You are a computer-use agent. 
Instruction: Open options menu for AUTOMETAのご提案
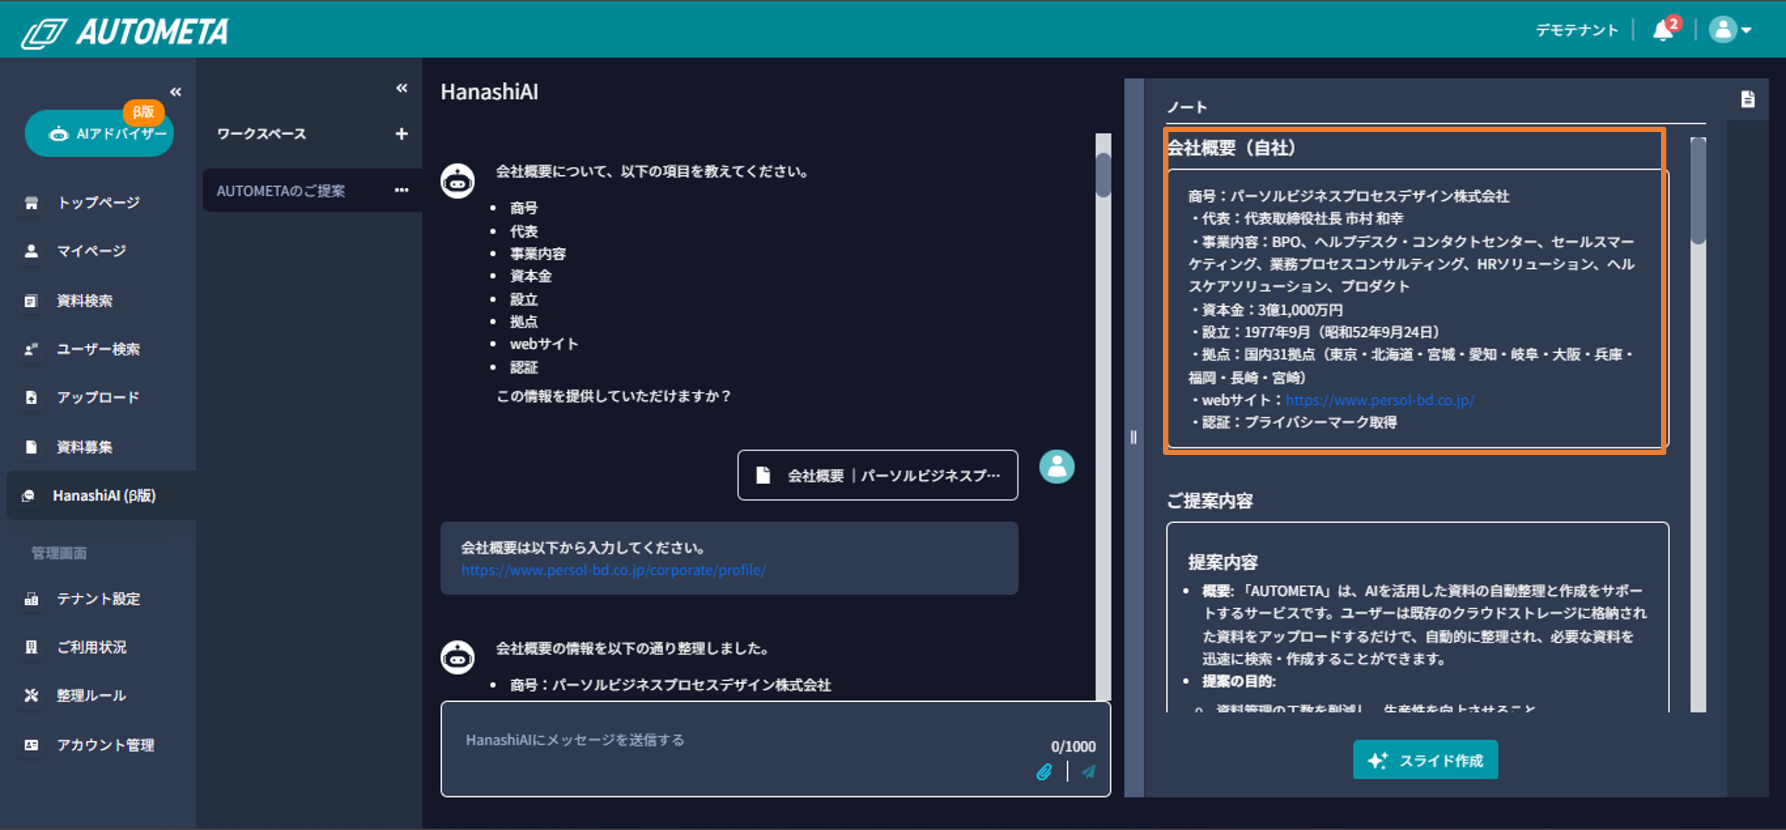point(402,190)
